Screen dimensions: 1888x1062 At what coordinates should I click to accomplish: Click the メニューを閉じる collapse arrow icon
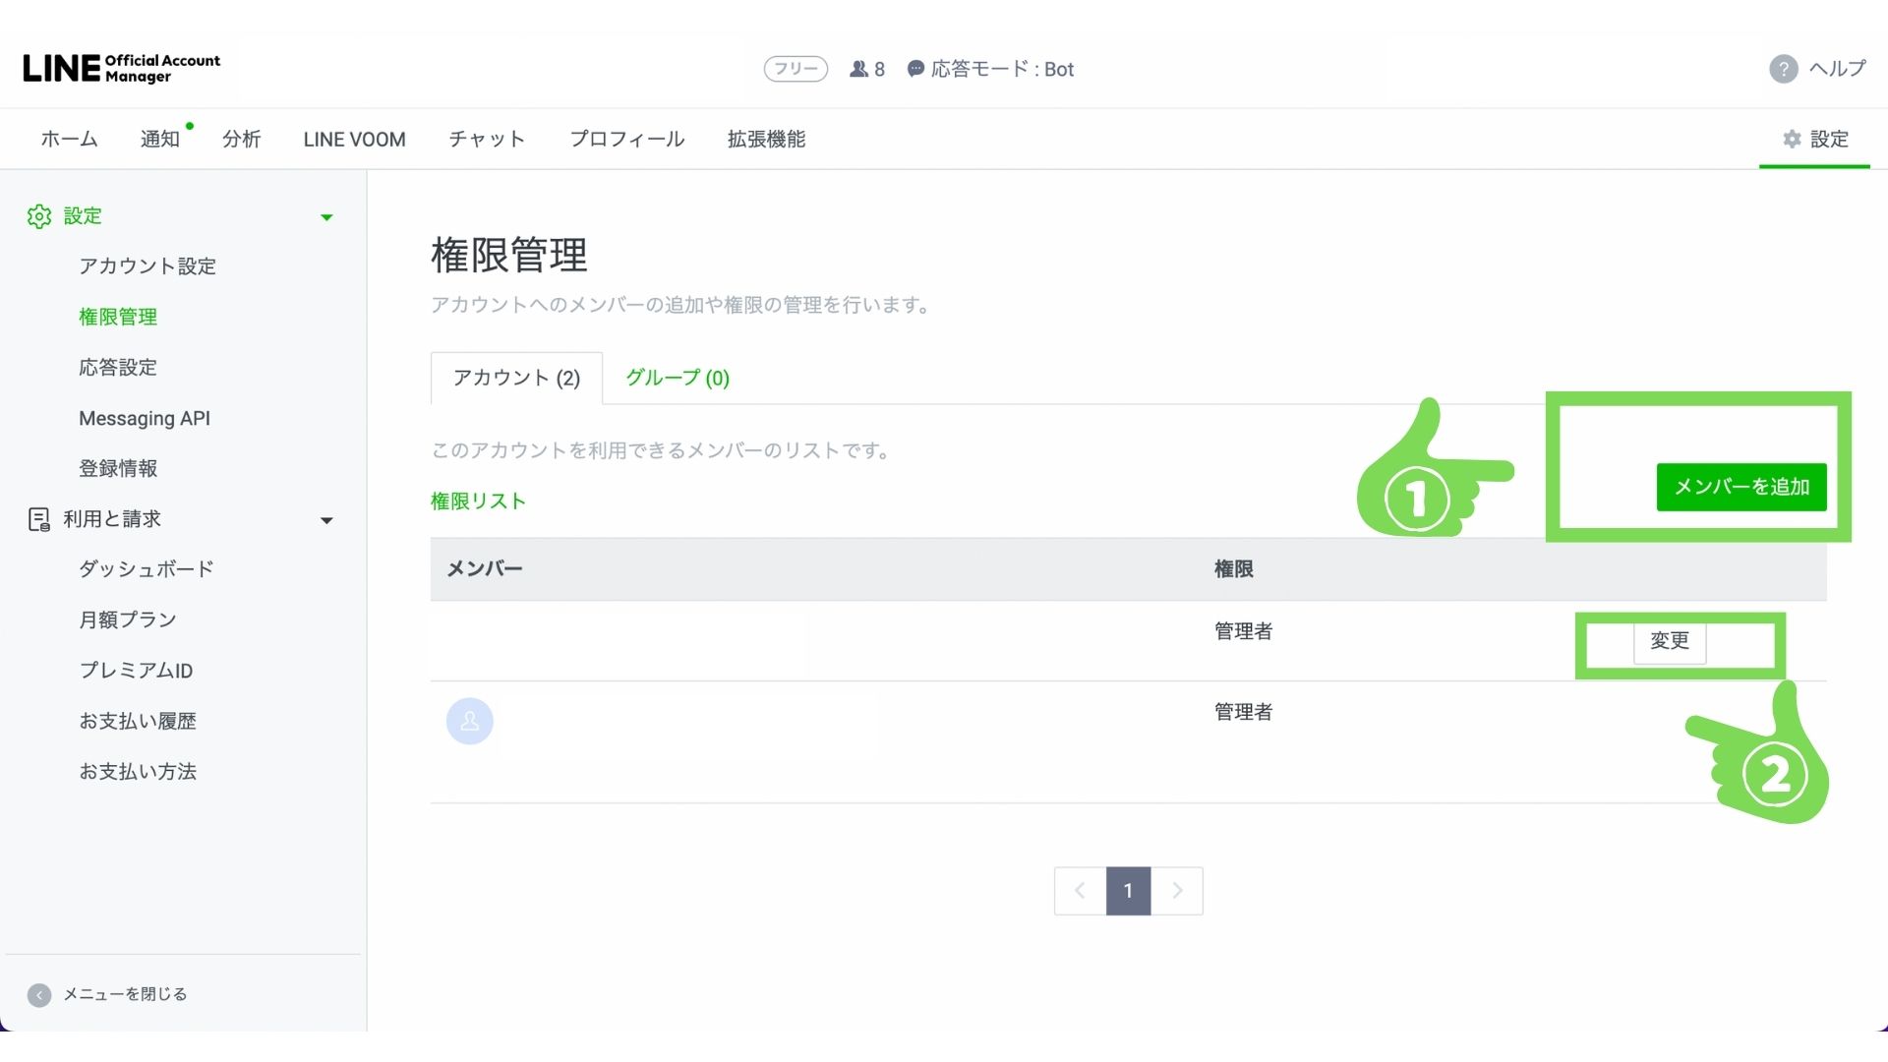pos(39,995)
